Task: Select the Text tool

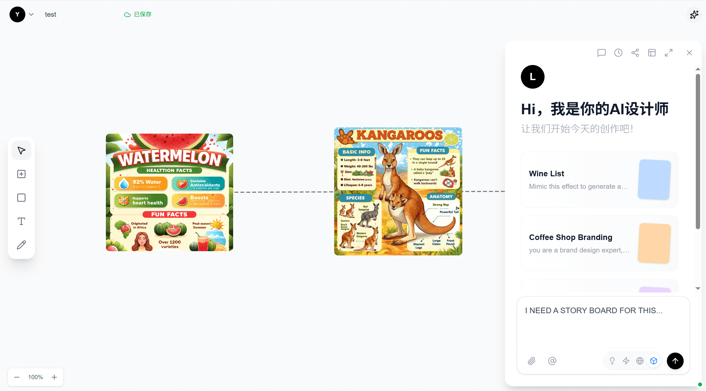Action: [x=21, y=221]
